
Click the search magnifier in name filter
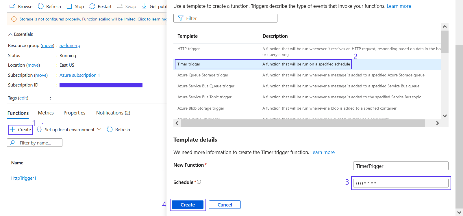(12, 142)
